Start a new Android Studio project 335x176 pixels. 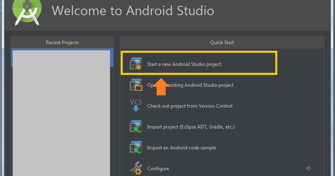coord(184,64)
